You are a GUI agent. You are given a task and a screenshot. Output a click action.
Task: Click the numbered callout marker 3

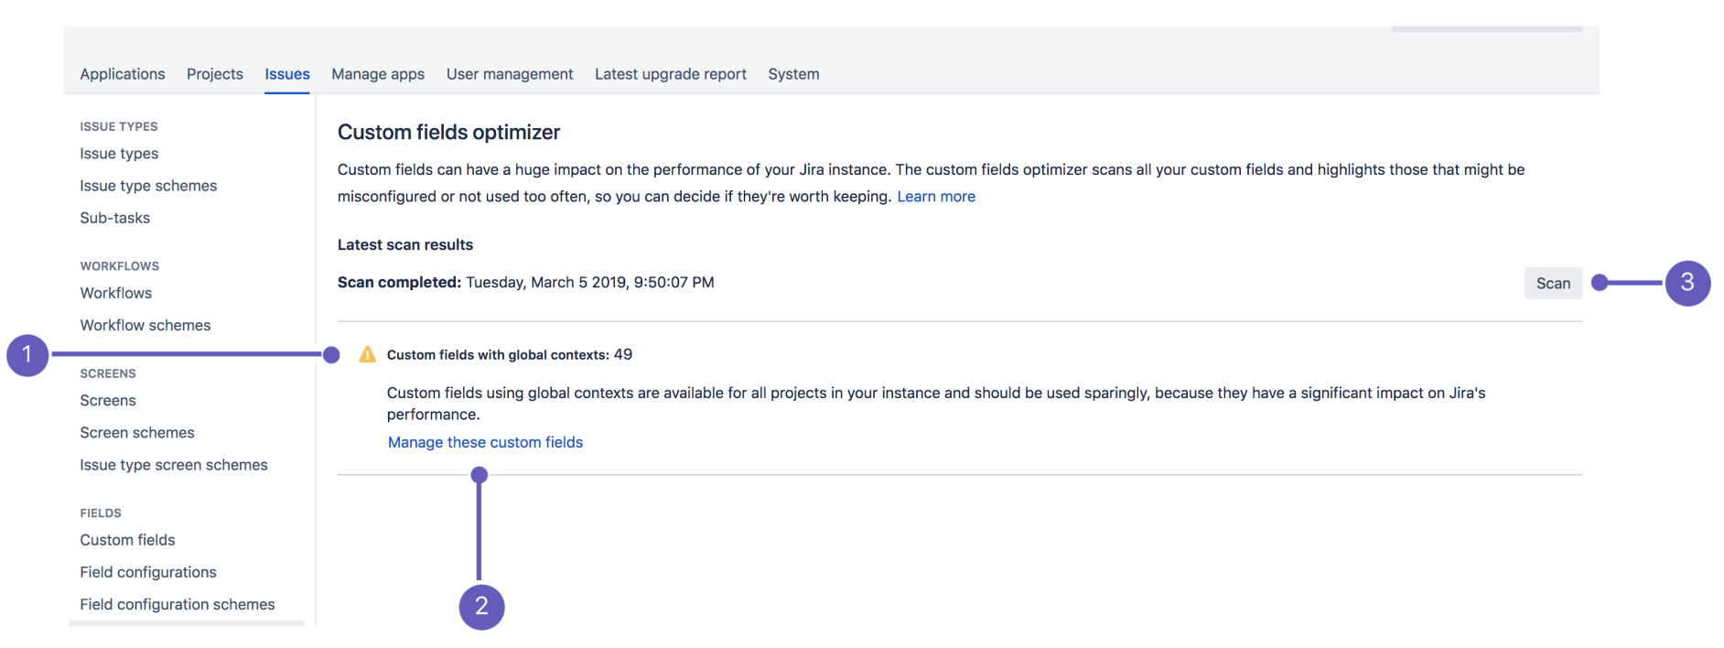point(1686,283)
